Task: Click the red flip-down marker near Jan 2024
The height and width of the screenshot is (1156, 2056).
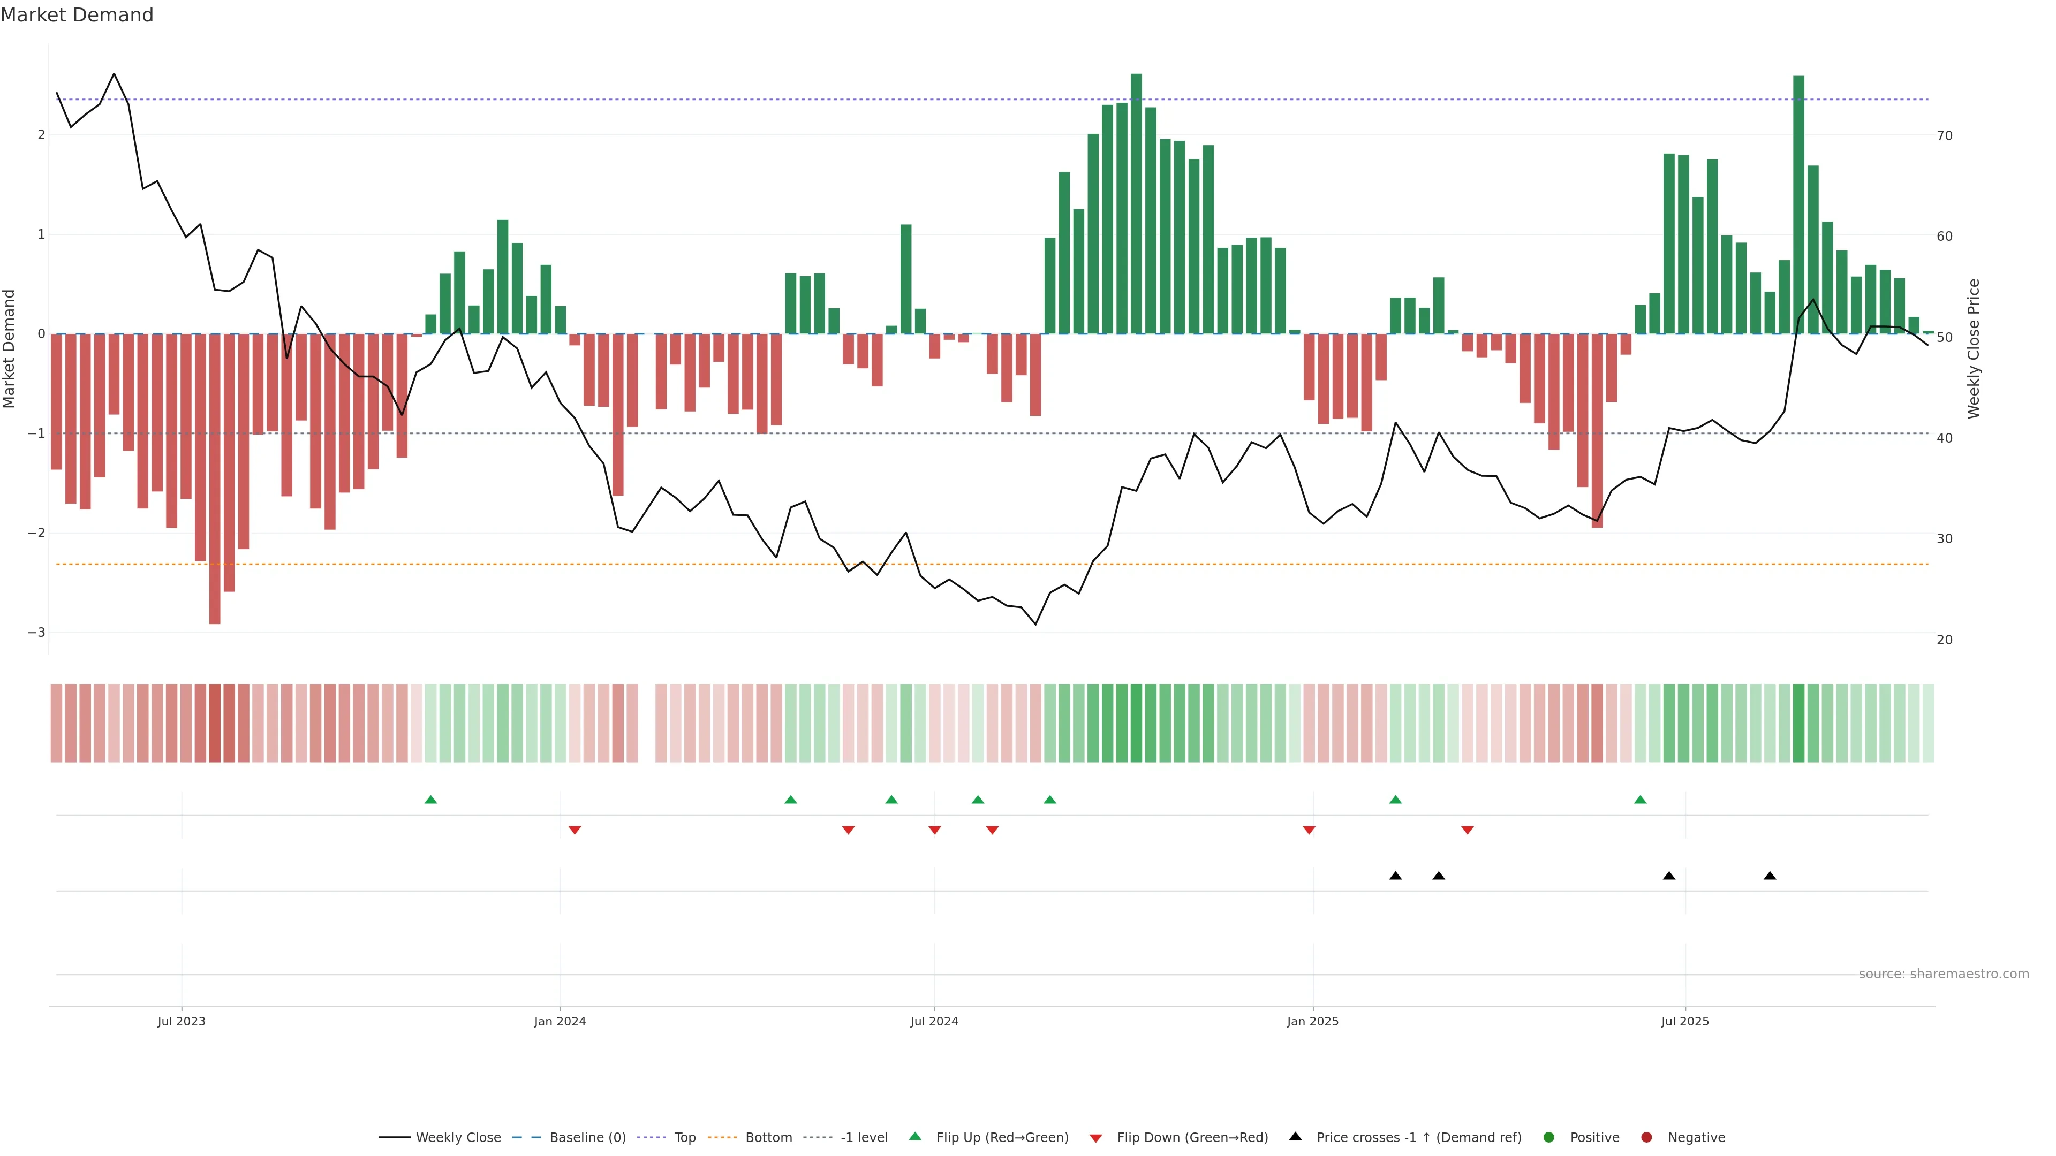Action: coord(574,831)
